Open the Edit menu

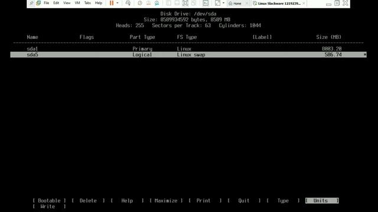pos(56,3)
